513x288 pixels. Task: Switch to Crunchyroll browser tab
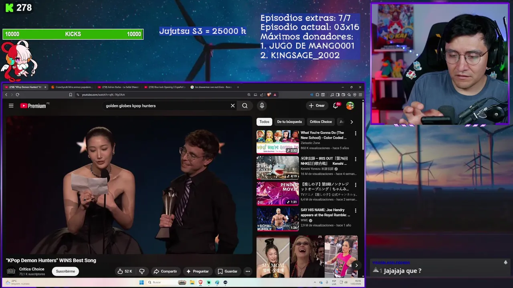72,87
